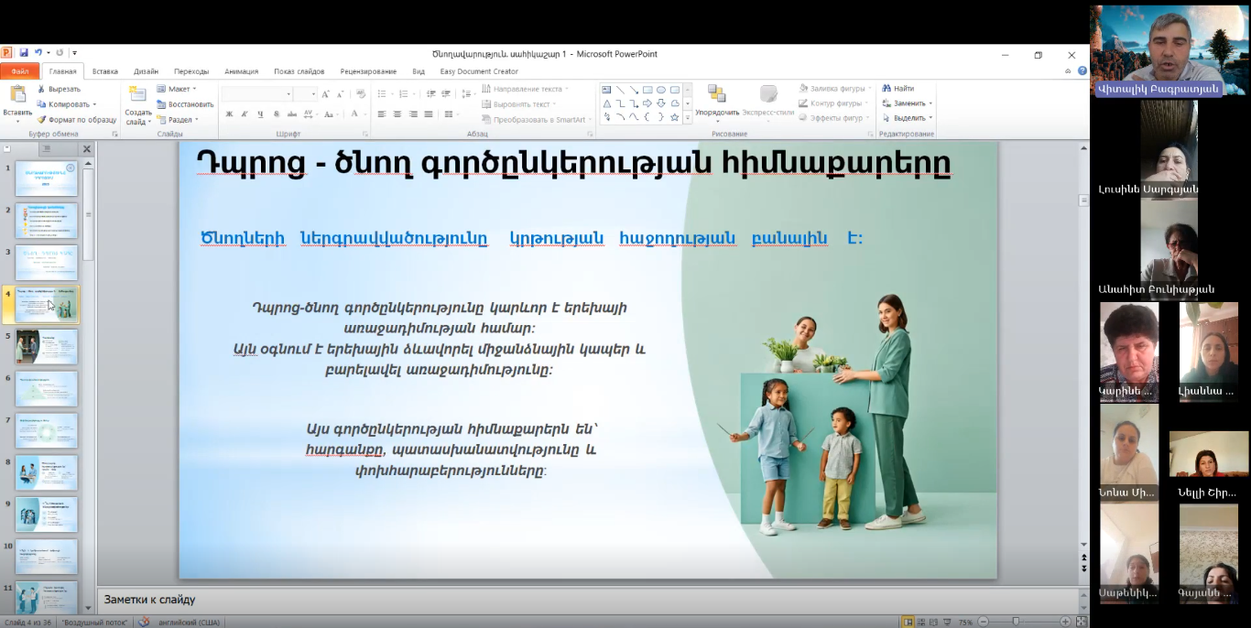1251x628 pixels.
Task: Open Customize Quick Access Toolbar dropdown
Action: 75,53
